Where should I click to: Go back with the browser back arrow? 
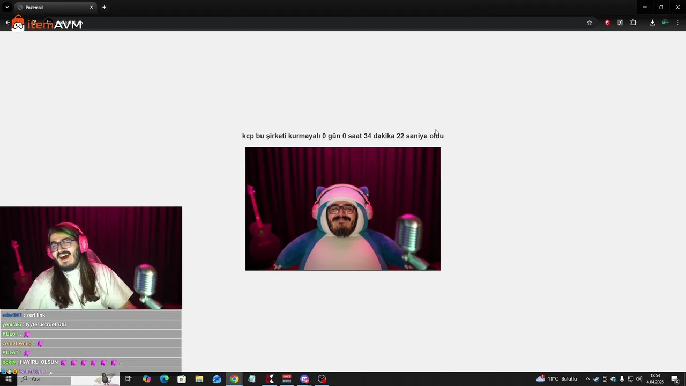tap(8, 23)
